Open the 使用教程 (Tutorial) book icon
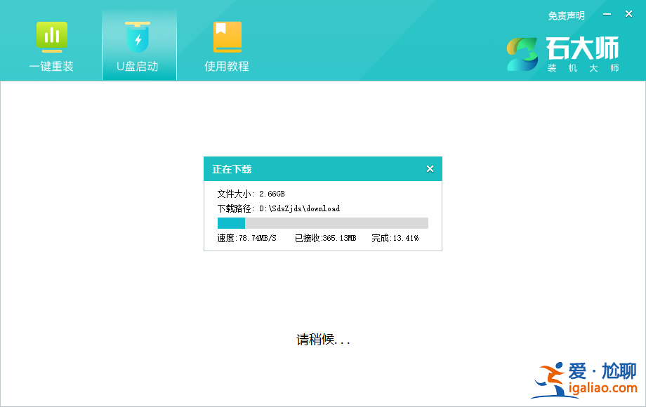646x407 pixels. (225, 44)
